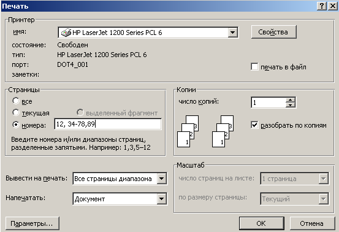Select the номера radio button
Image resolution: width=339 pixels, height=232 pixels.
pos(16,125)
